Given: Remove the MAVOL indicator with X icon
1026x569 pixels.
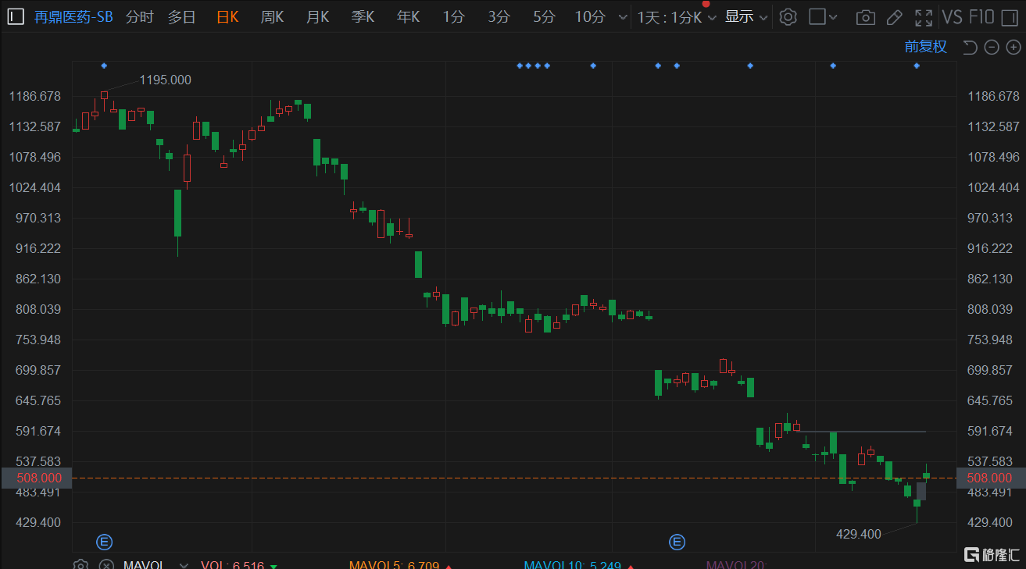Looking at the screenshot, I should tap(106, 565).
